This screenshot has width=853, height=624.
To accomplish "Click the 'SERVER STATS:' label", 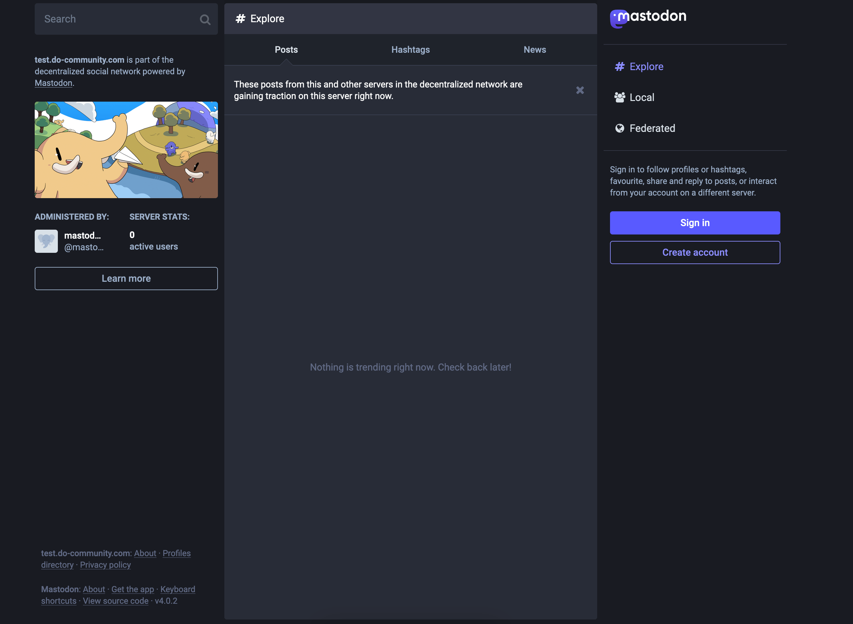I will click(159, 217).
